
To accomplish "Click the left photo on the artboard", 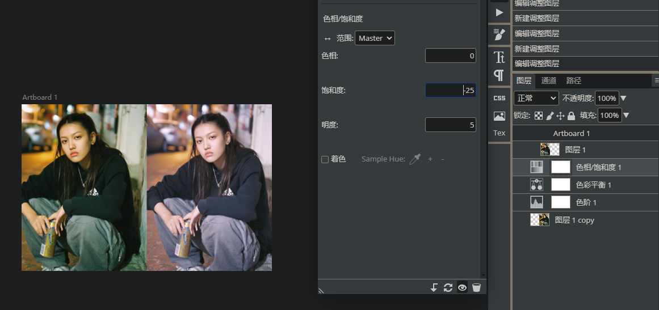I will (x=84, y=188).
